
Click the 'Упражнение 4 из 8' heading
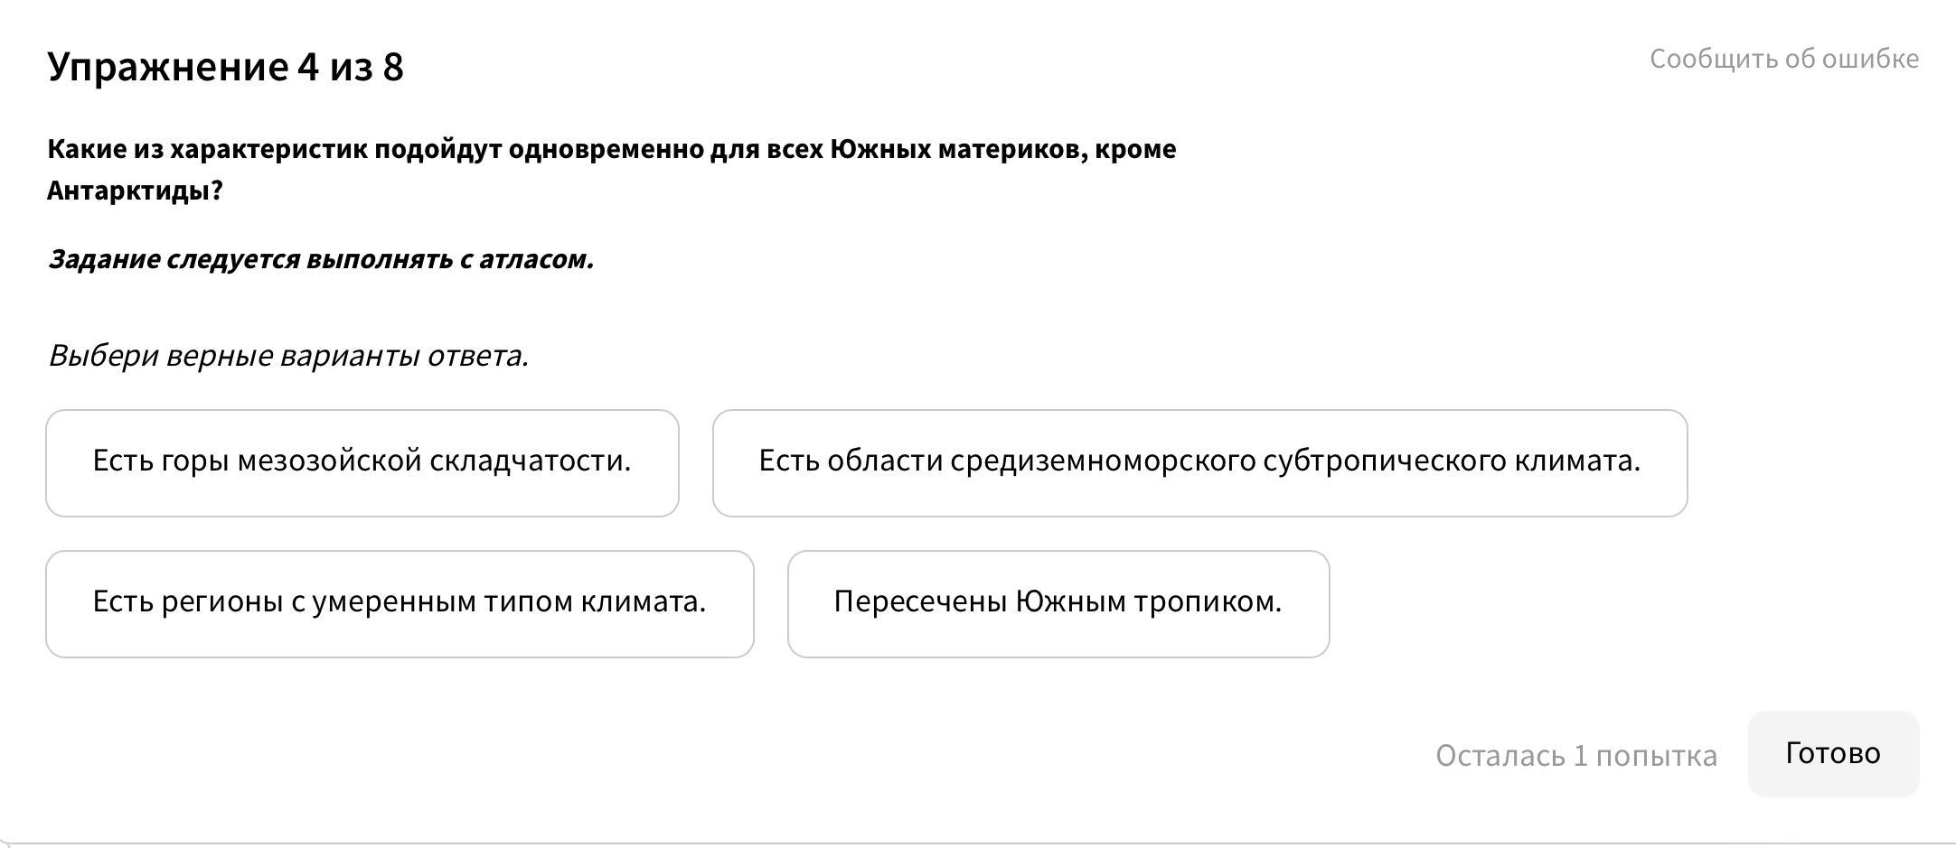[225, 67]
